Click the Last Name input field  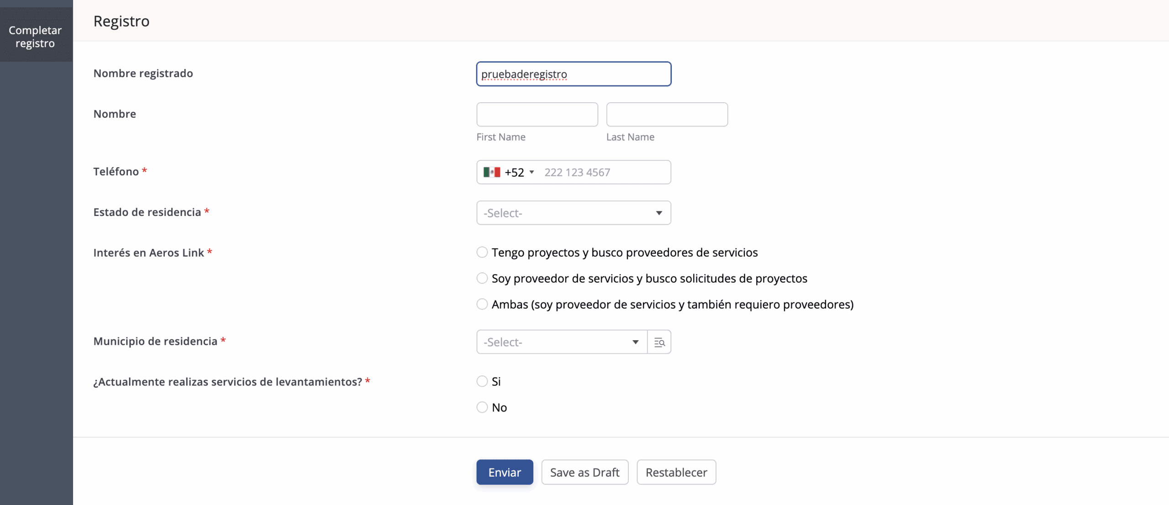667,115
